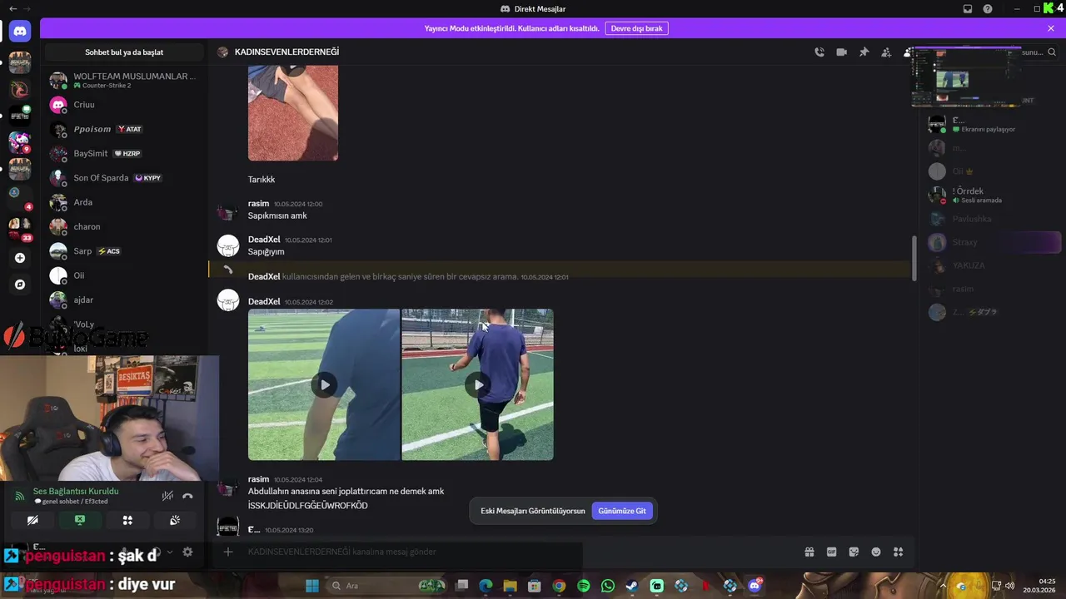Click Devre dışı bırak in streamer banner
Viewport: 1066px width, 599px height.
(636, 28)
